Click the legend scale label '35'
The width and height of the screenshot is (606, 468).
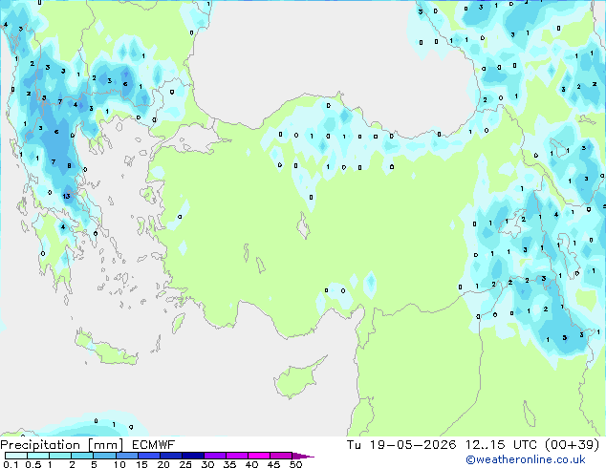pyautogui.click(x=229, y=464)
